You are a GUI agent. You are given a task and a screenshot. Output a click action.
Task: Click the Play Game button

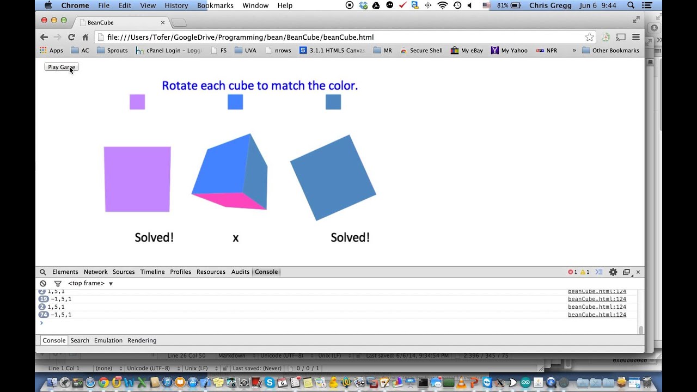pyautogui.click(x=62, y=67)
